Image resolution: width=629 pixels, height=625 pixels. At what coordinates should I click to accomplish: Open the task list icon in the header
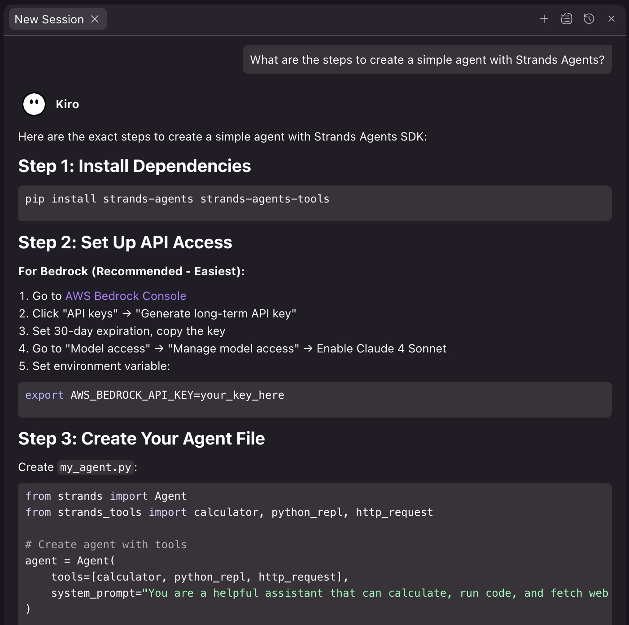pos(567,19)
